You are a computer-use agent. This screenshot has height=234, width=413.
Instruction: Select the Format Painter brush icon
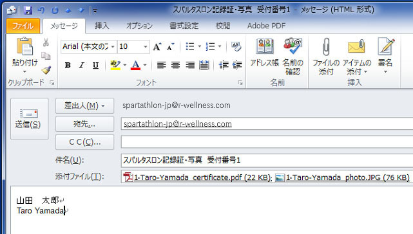click(46, 70)
